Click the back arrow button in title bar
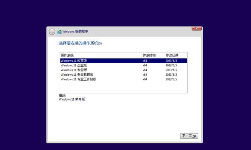The width and height of the screenshot is (251, 150). [52, 32]
